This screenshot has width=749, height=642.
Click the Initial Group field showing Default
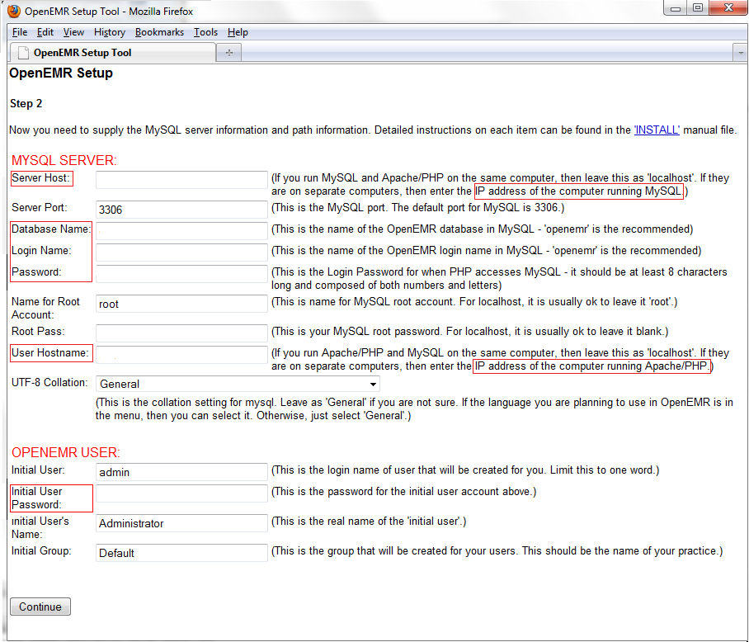click(181, 552)
